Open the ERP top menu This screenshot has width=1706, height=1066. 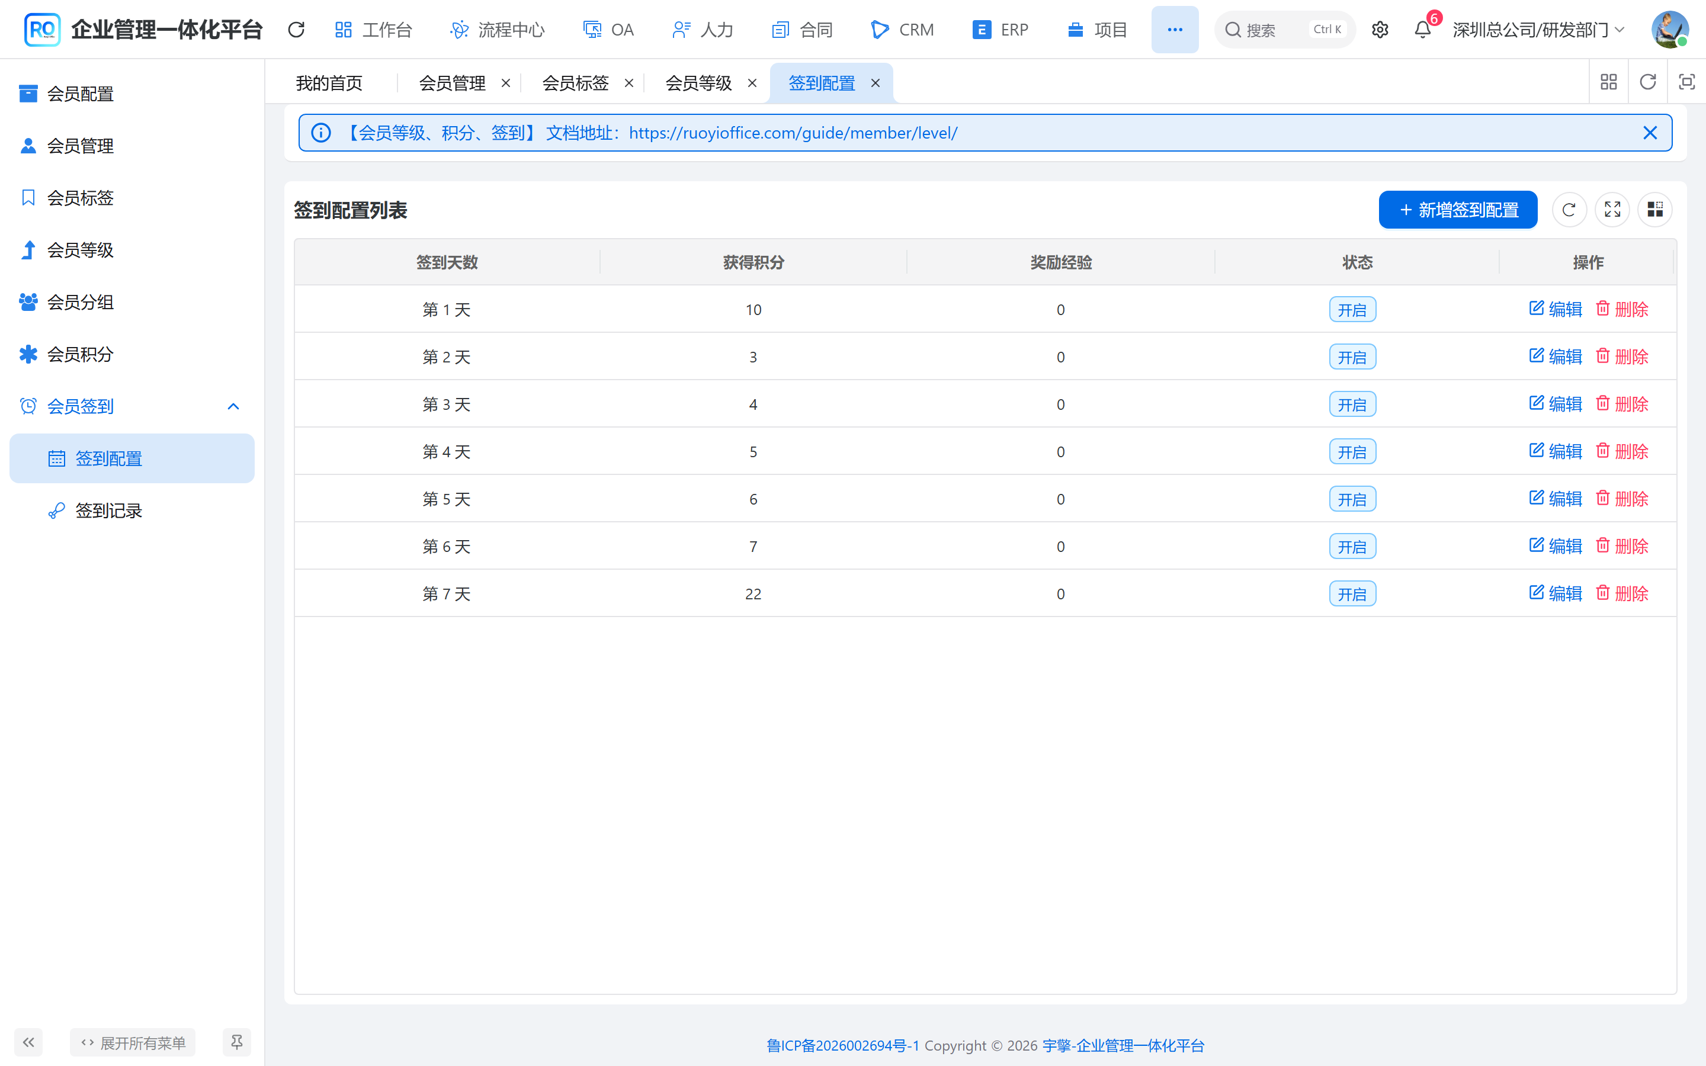tap(1000, 30)
